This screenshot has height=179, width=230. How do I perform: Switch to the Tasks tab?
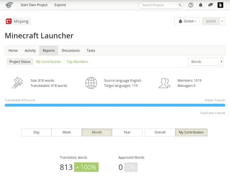point(91,50)
